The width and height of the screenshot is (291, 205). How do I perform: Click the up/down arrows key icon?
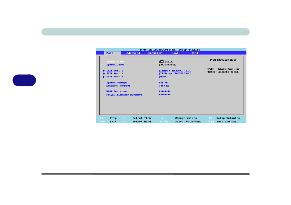click(123, 118)
